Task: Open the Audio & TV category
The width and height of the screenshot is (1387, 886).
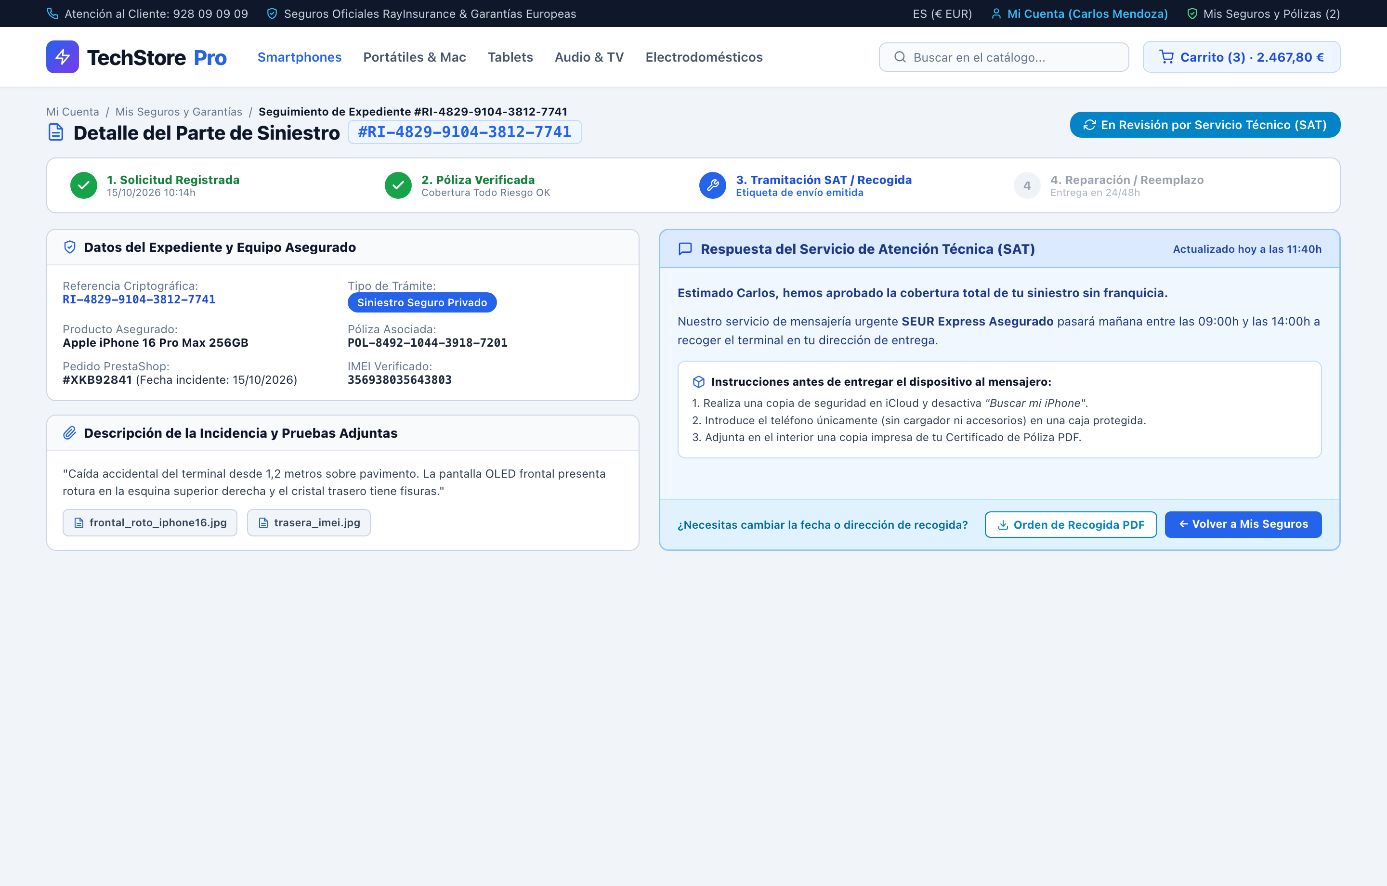Action: [589, 57]
